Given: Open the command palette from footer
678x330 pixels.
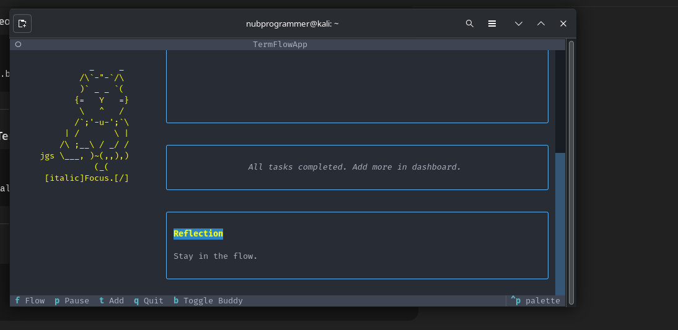Looking at the screenshot, I should click(536, 300).
